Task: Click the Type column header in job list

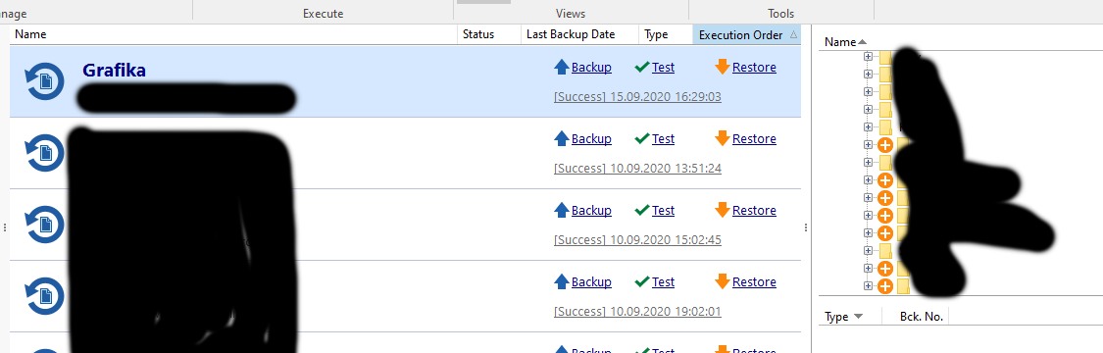Action: 666,34
